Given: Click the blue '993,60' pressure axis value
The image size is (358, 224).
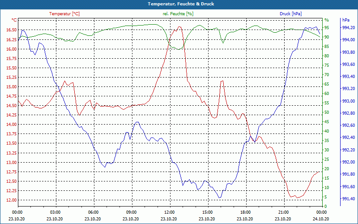Looking at the screenshot, I should pyautogui.click(x=349, y=65).
